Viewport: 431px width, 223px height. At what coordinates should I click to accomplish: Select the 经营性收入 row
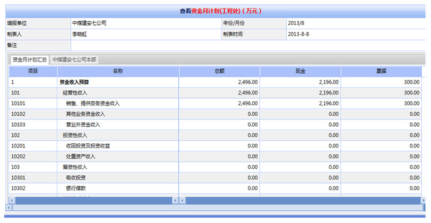(x=215, y=93)
